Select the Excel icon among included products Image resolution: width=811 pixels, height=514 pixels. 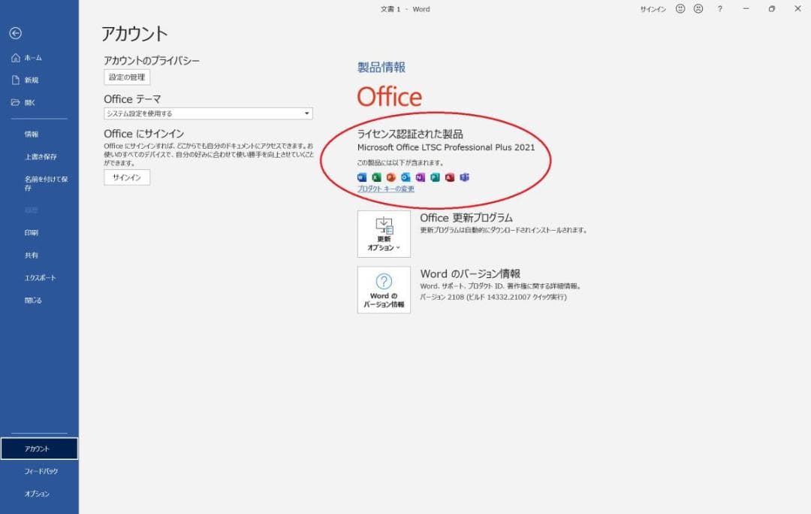376,177
